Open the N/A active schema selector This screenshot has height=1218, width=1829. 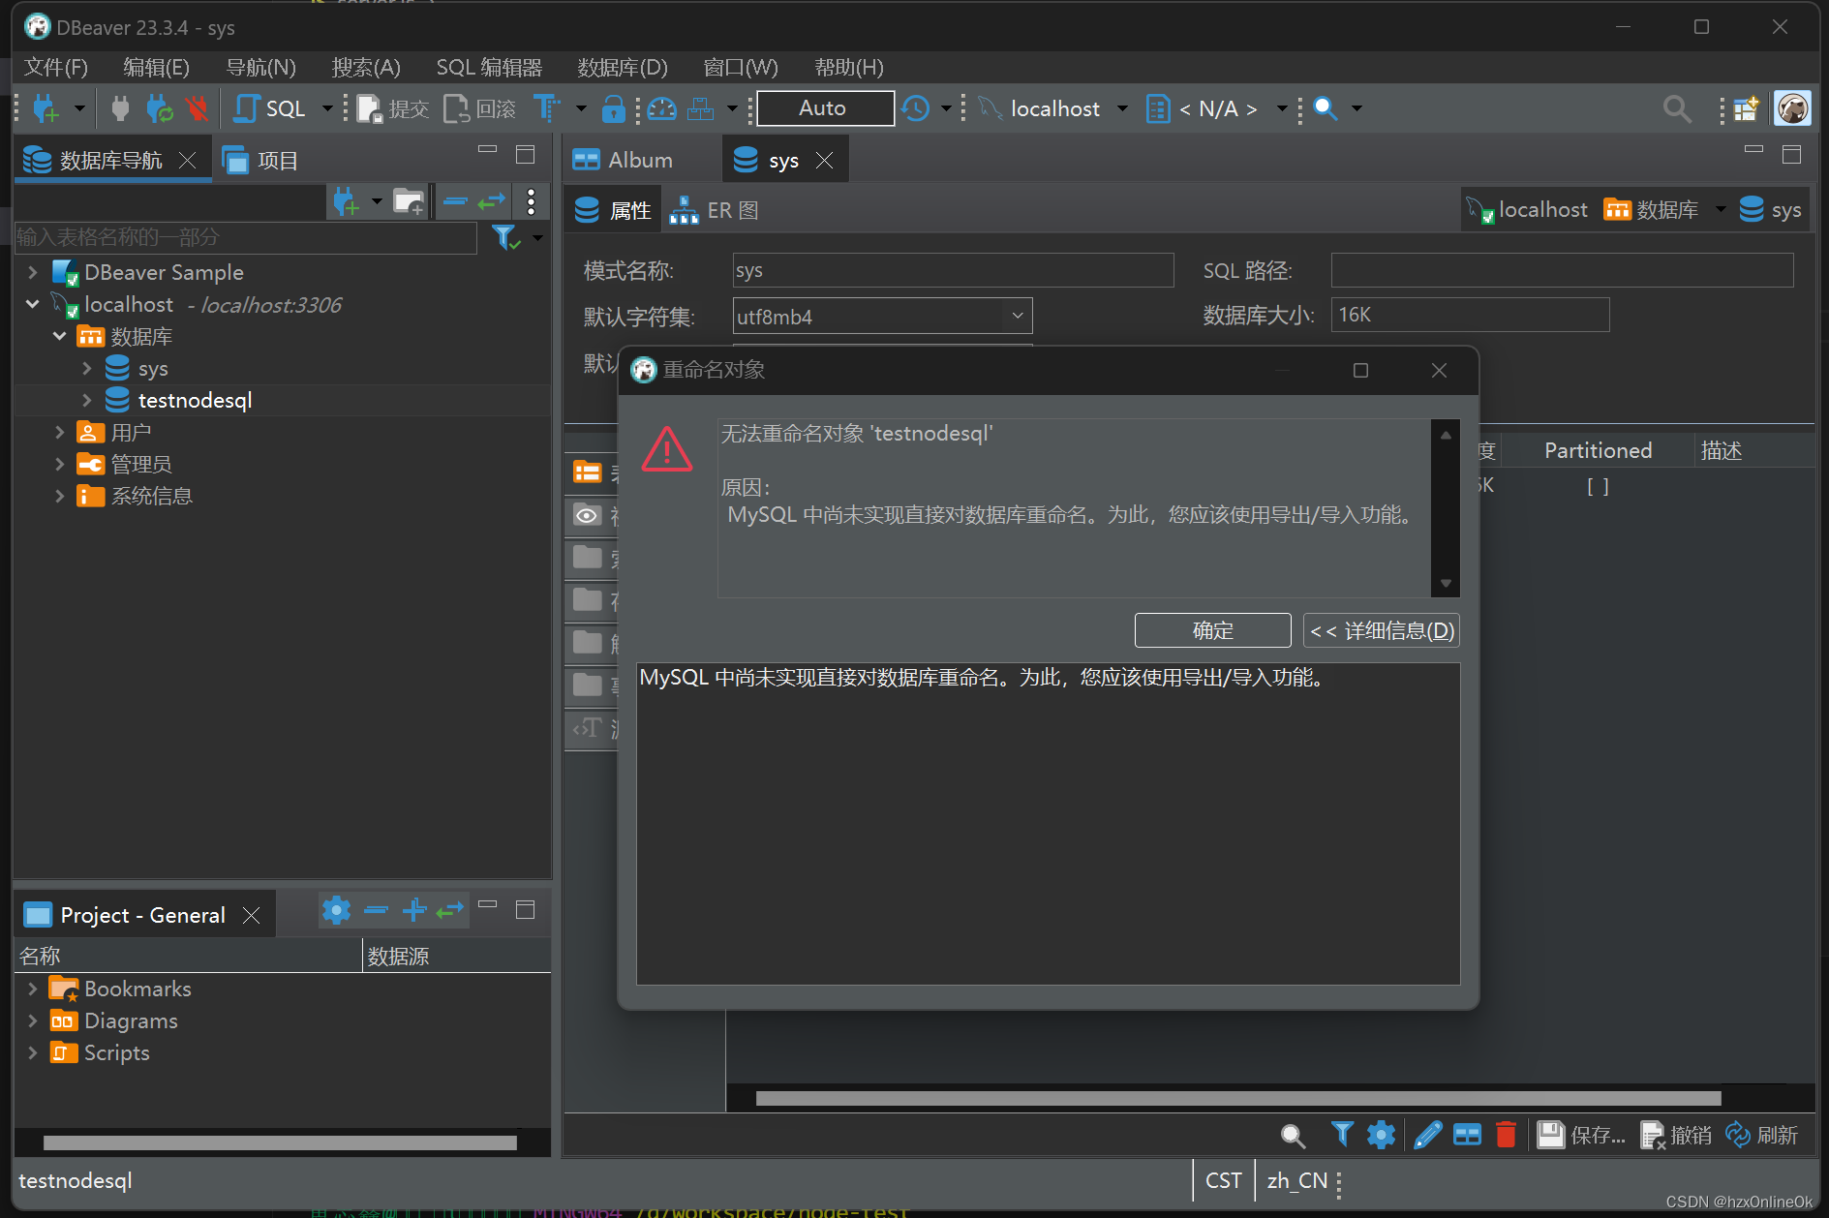coord(1217,108)
